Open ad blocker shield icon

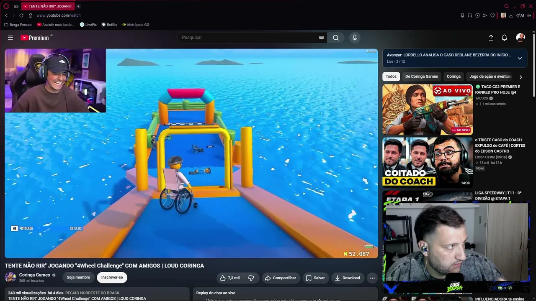[x=477, y=15]
